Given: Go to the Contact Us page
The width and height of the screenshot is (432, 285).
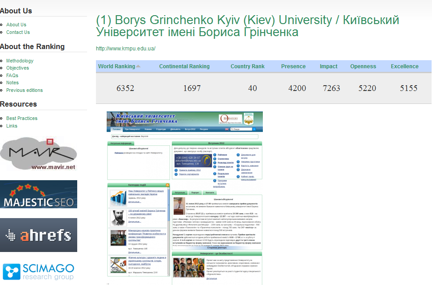Looking at the screenshot, I should tap(18, 32).
